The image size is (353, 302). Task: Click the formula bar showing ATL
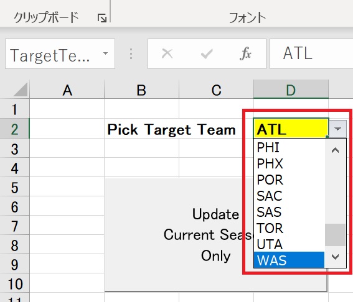coord(311,53)
